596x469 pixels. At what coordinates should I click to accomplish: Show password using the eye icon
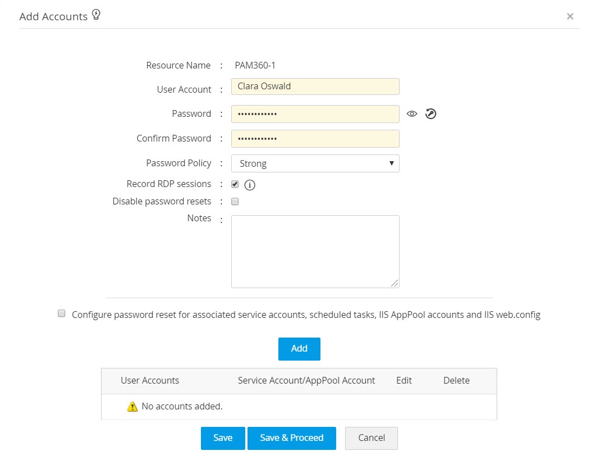[412, 114]
